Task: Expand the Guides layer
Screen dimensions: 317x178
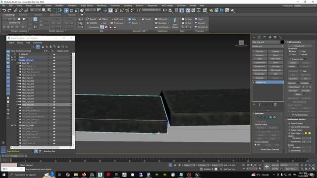Action: click(12, 57)
